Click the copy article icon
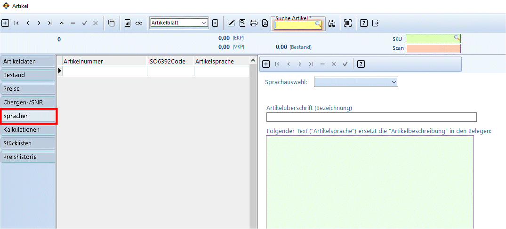 (112, 23)
